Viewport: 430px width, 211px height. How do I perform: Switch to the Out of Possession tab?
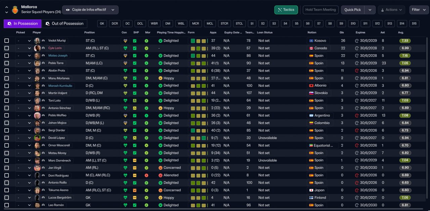tap(64, 23)
